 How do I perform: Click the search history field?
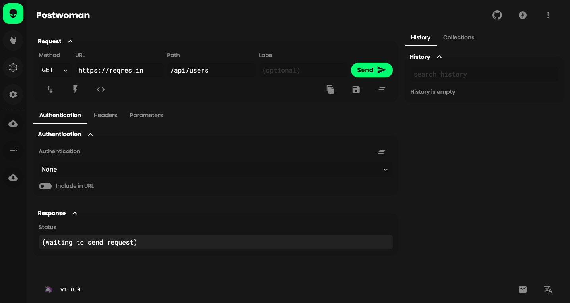pos(484,74)
